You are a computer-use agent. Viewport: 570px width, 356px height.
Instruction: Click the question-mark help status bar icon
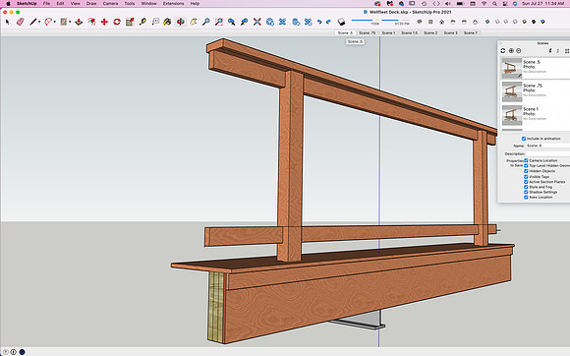(x=6, y=352)
